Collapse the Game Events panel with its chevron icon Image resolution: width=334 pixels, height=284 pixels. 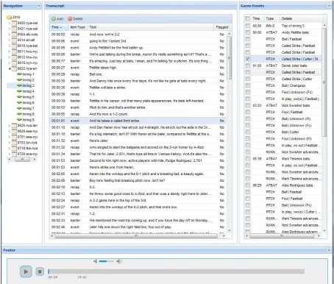329,6
